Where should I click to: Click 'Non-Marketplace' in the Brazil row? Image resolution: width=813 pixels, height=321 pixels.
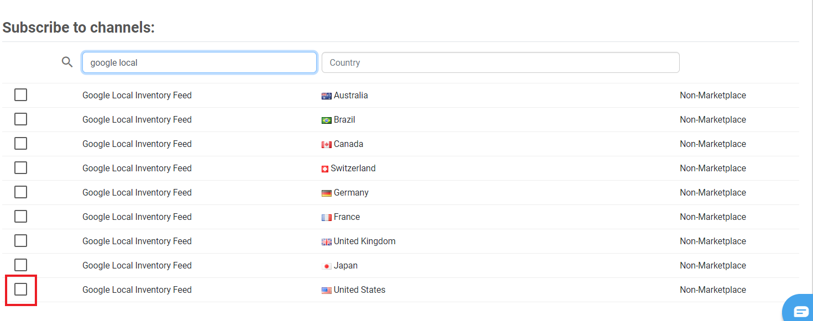(x=713, y=119)
